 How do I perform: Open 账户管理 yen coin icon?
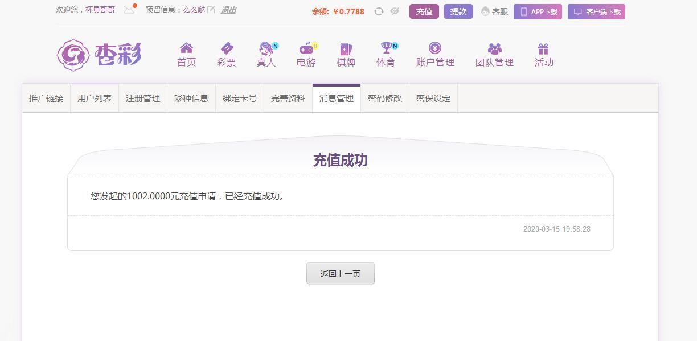(x=435, y=48)
